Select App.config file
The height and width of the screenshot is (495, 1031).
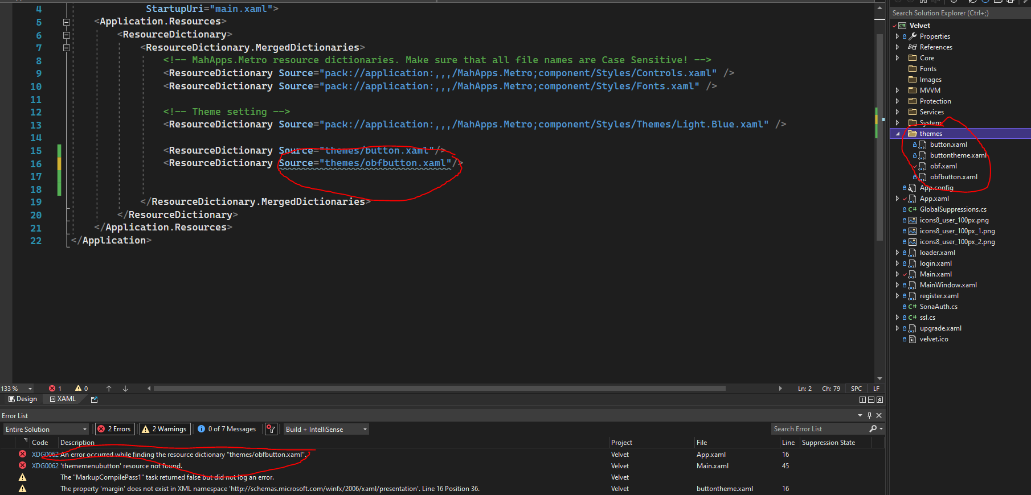point(936,188)
